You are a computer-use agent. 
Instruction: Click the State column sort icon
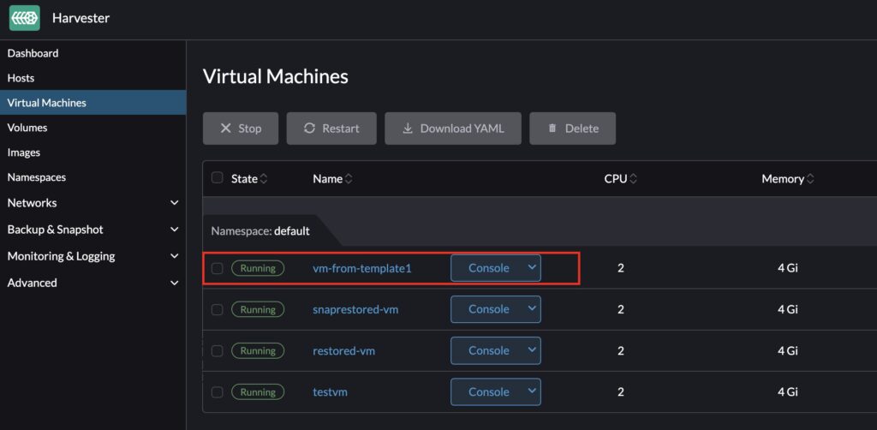264,179
